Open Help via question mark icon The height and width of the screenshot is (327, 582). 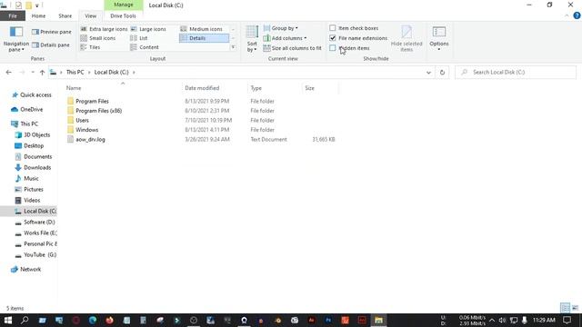(x=577, y=15)
